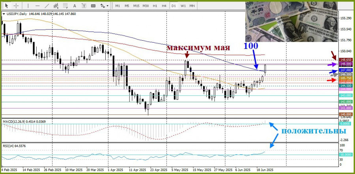Screen dimensions: 355x174
Task: Click the 150.040 price scale value
Action: tap(346, 51)
